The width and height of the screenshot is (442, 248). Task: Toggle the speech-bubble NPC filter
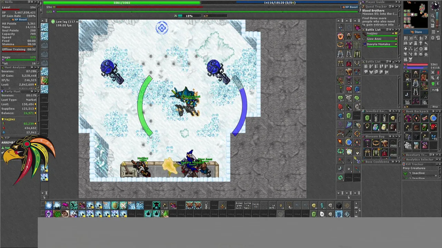[x=366, y=72]
